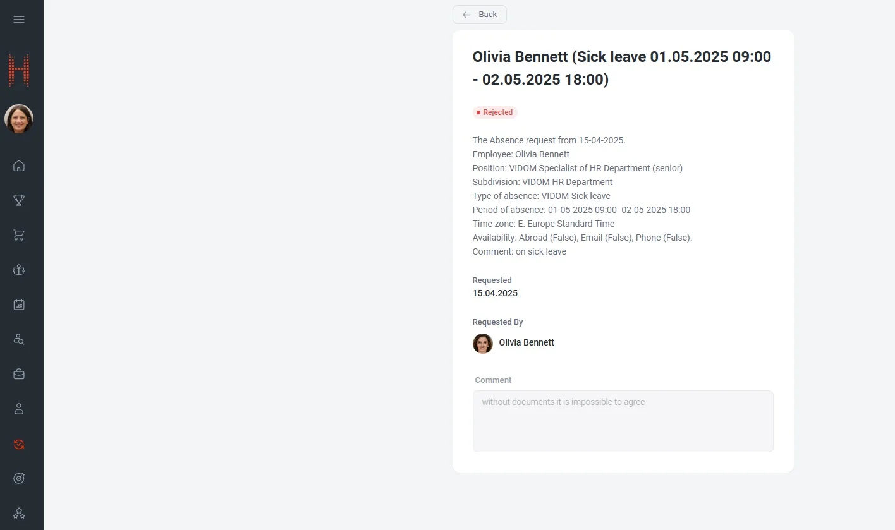Open the target goals icon
The image size is (895, 530).
19,478
